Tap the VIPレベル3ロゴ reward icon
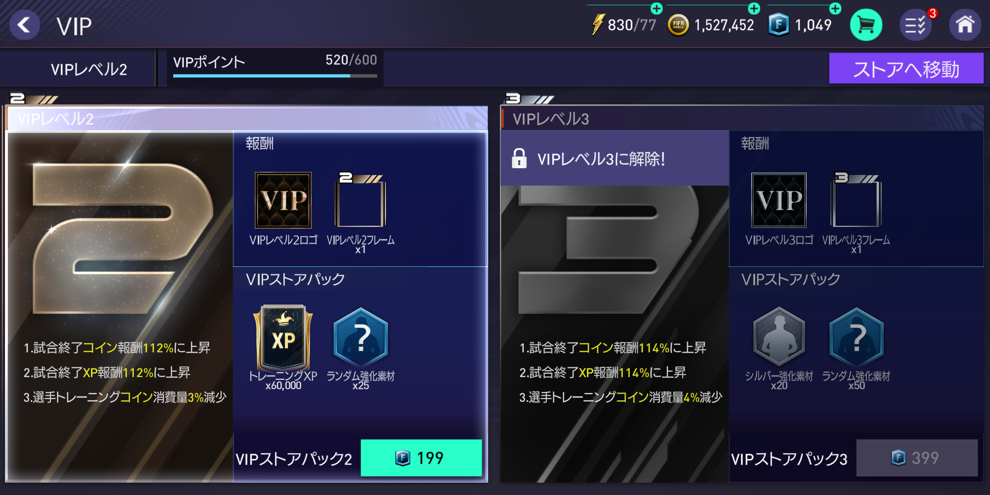This screenshot has height=495, width=990. tap(779, 200)
